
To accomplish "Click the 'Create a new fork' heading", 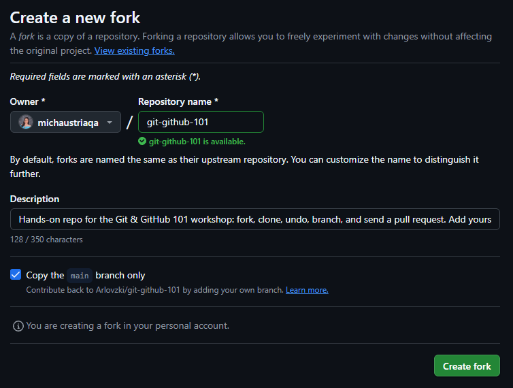I will point(75,18).
